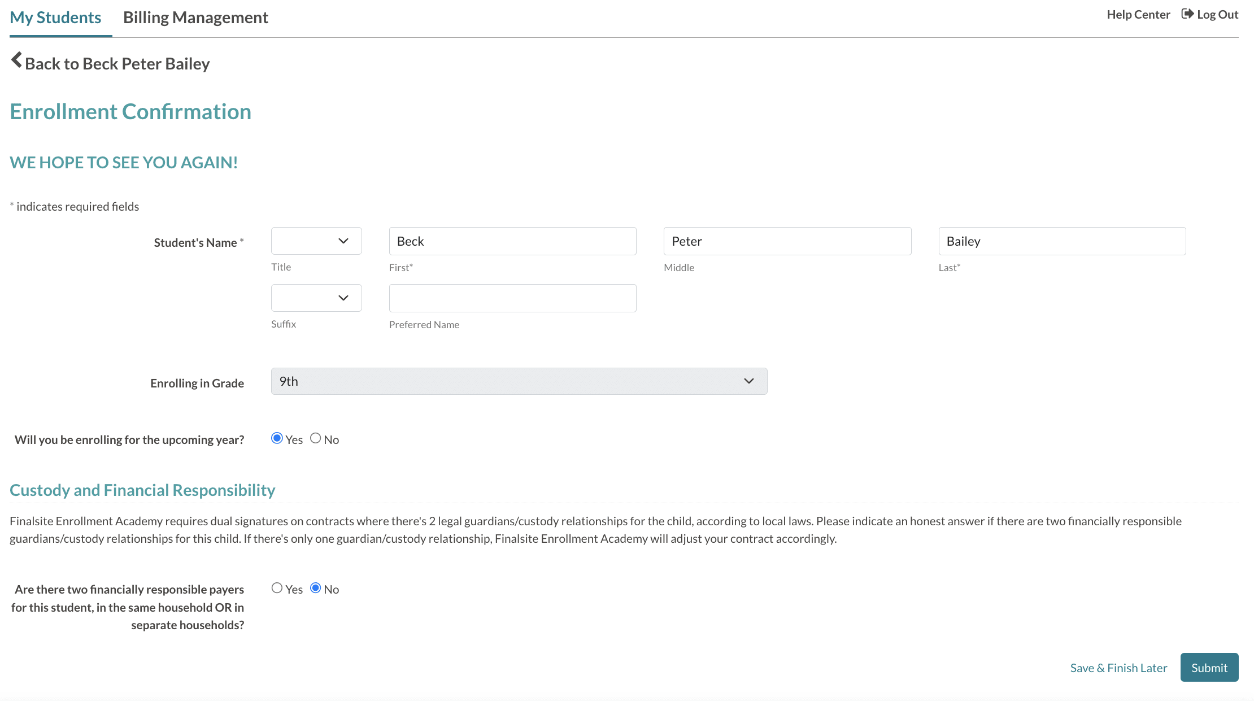This screenshot has height=706, width=1254.
Task: Click the back chevron arrow icon
Action: click(16, 60)
